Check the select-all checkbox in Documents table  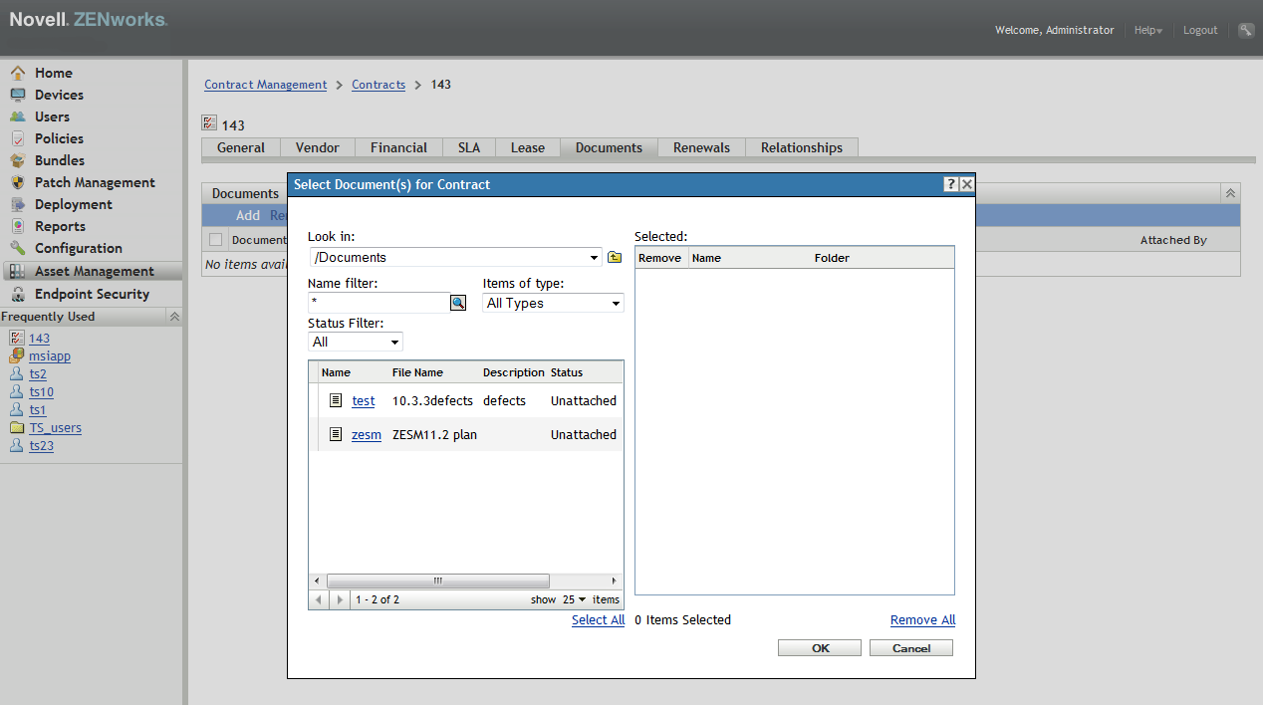pos(216,239)
